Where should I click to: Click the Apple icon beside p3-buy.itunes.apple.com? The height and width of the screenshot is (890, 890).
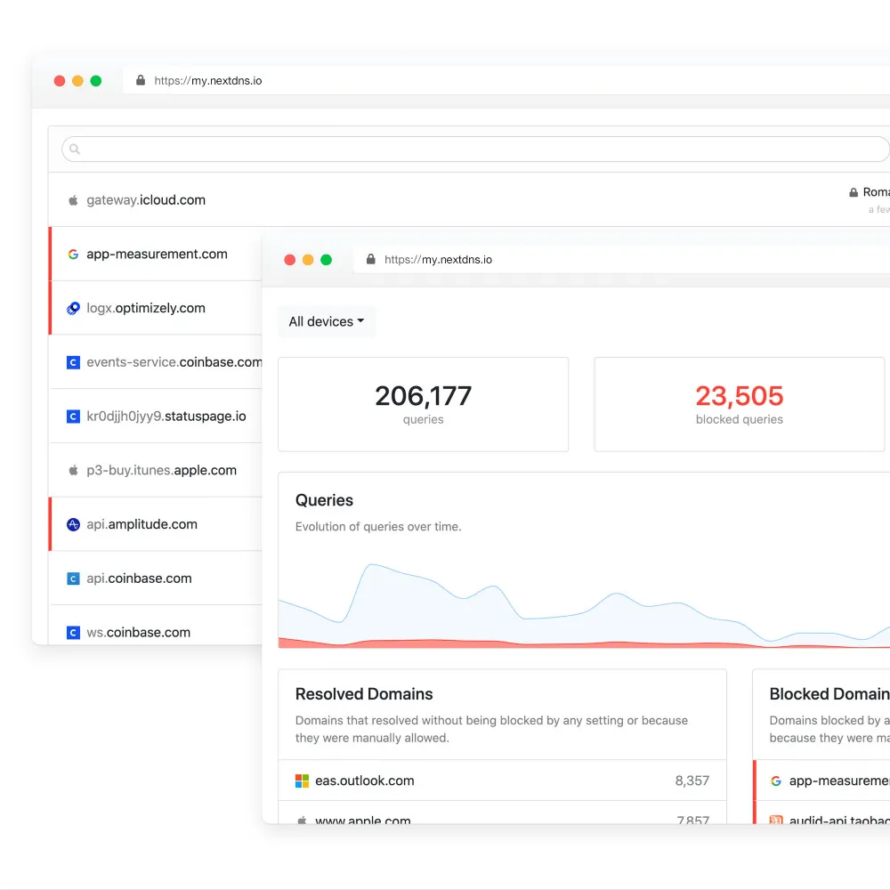tap(73, 471)
